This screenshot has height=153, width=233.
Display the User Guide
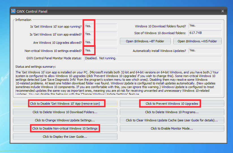[65, 137]
